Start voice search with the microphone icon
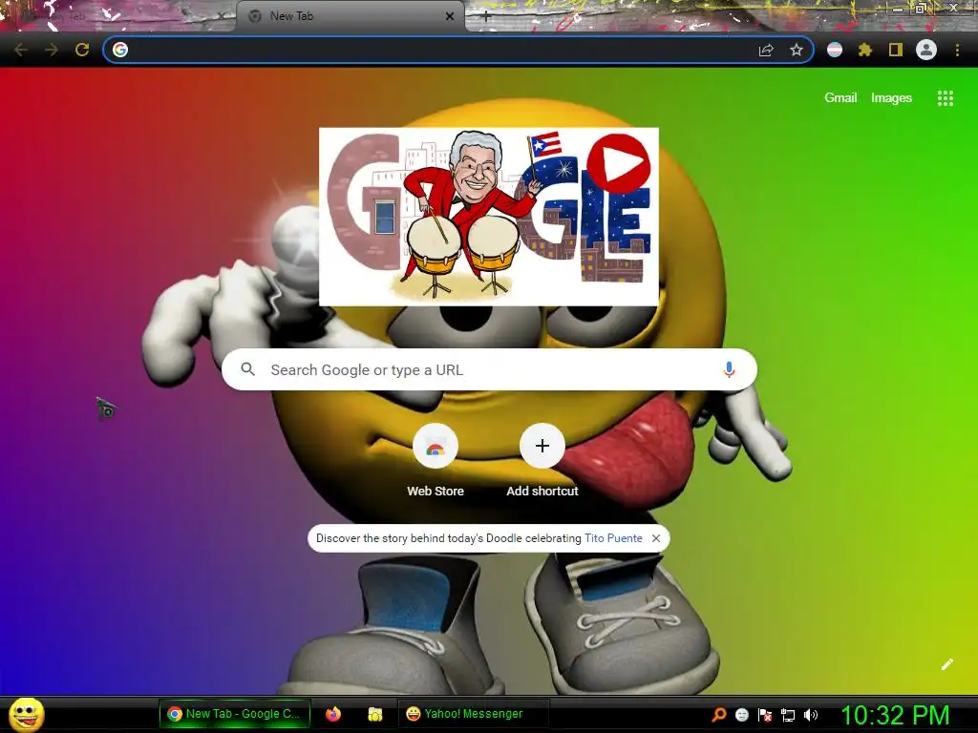Viewport: 978px width, 733px height. [x=729, y=369]
